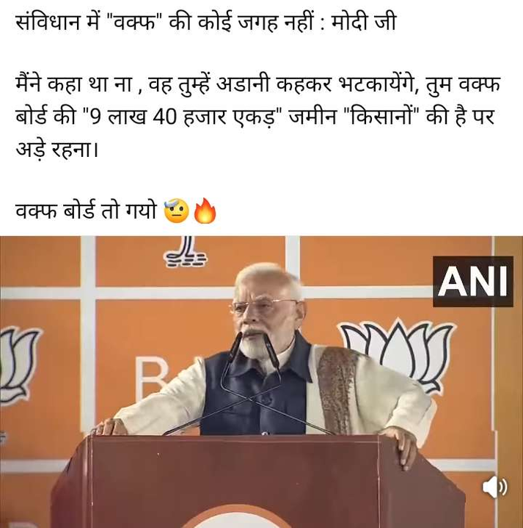Mute the video with the speaker icon

[x=494, y=487]
